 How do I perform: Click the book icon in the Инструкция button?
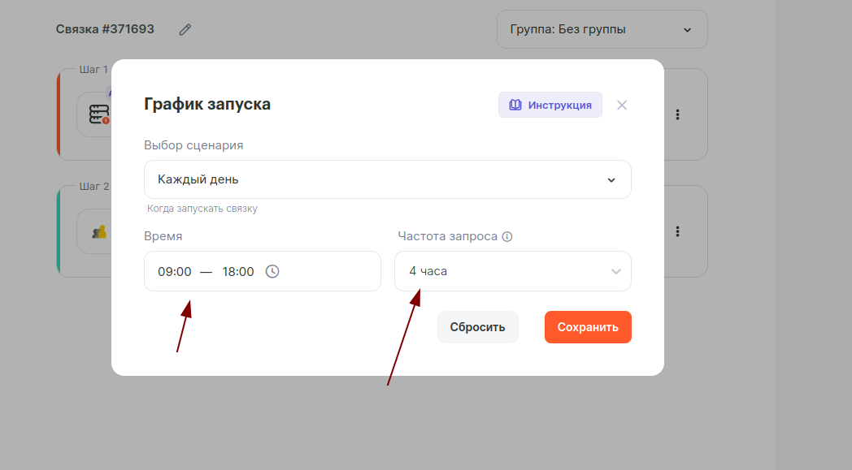pos(515,106)
